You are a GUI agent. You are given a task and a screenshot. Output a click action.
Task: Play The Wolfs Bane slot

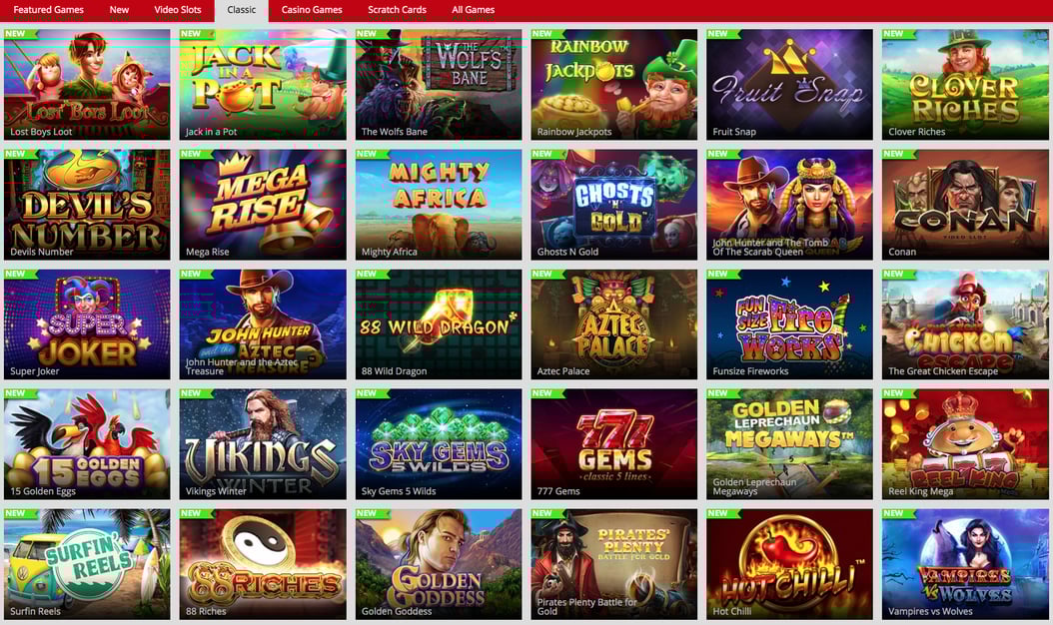tap(439, 85)
